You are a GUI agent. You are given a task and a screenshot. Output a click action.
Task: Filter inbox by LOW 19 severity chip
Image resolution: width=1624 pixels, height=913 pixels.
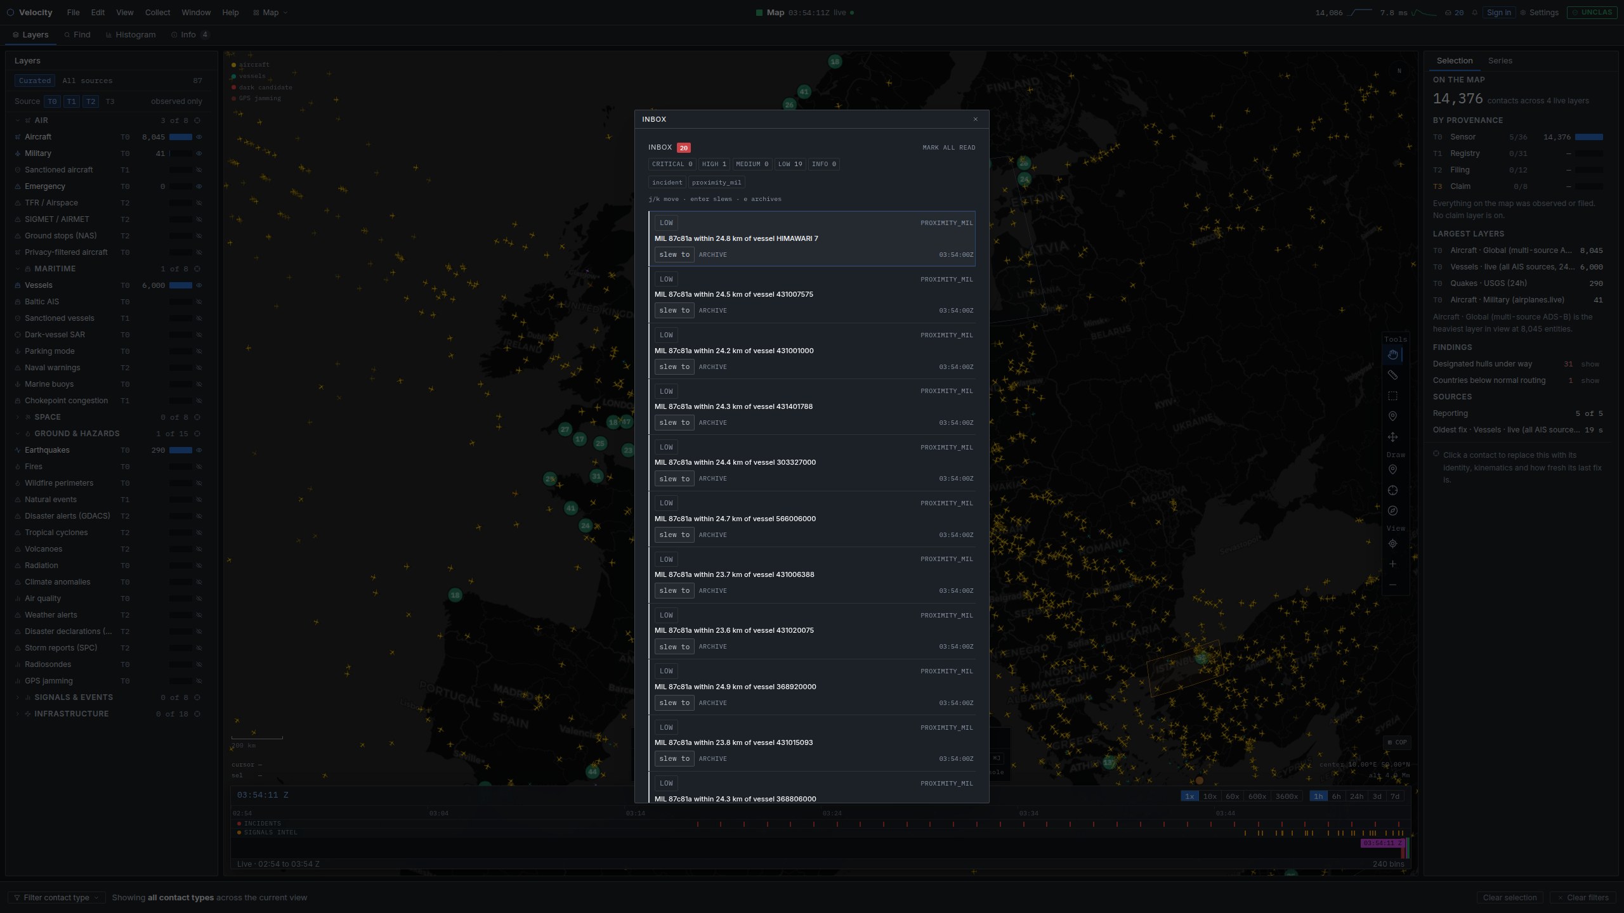[x=790, y=164]
